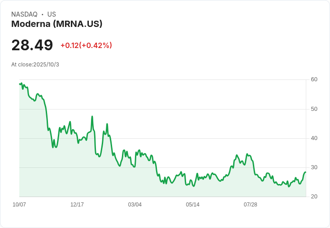This screenshot has height=228, width=330.
Task: Click the 10/07 date label on the axis
Action: pos(19,205)
